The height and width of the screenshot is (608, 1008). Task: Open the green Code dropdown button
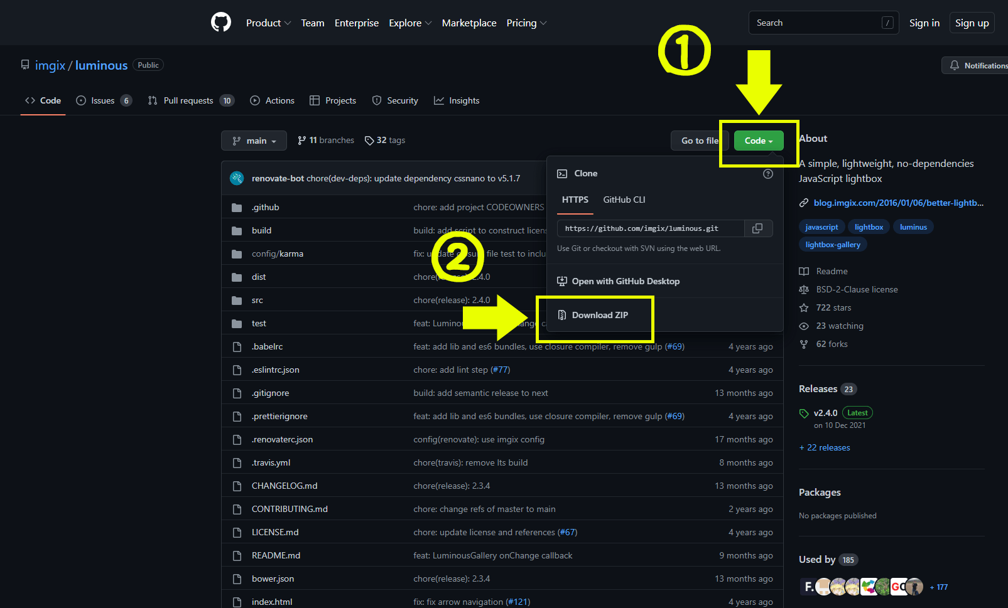(759, 141)
